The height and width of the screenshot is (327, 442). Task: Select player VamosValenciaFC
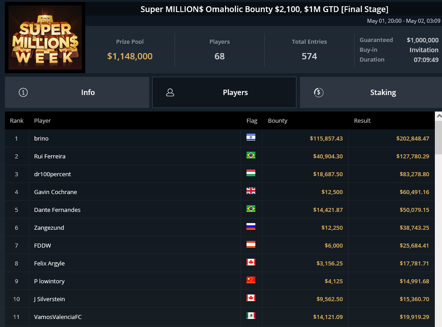[58, 317]
